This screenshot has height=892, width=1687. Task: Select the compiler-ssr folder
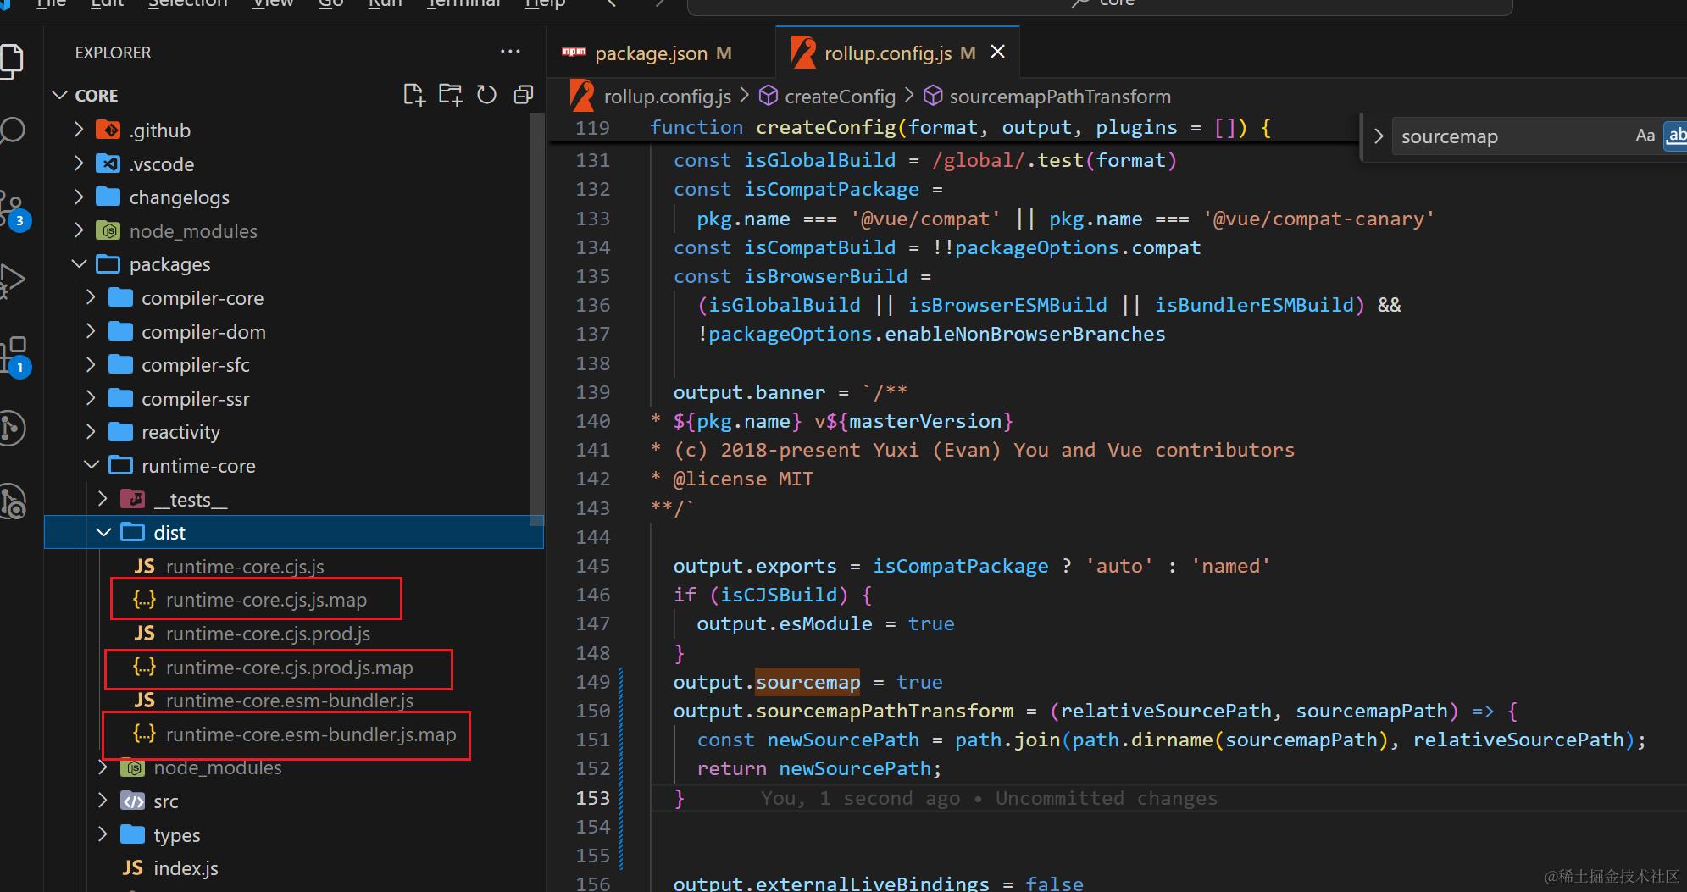pos(195,398)
